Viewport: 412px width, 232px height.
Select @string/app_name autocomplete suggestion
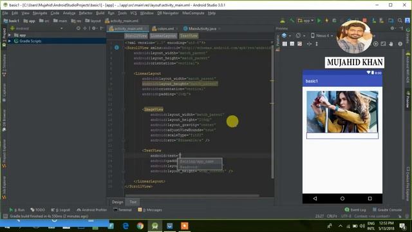click(x=200, y=161)
